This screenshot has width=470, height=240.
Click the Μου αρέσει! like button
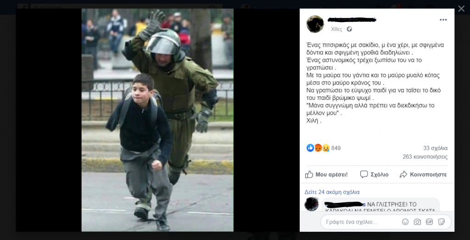[x=326, y=175]
